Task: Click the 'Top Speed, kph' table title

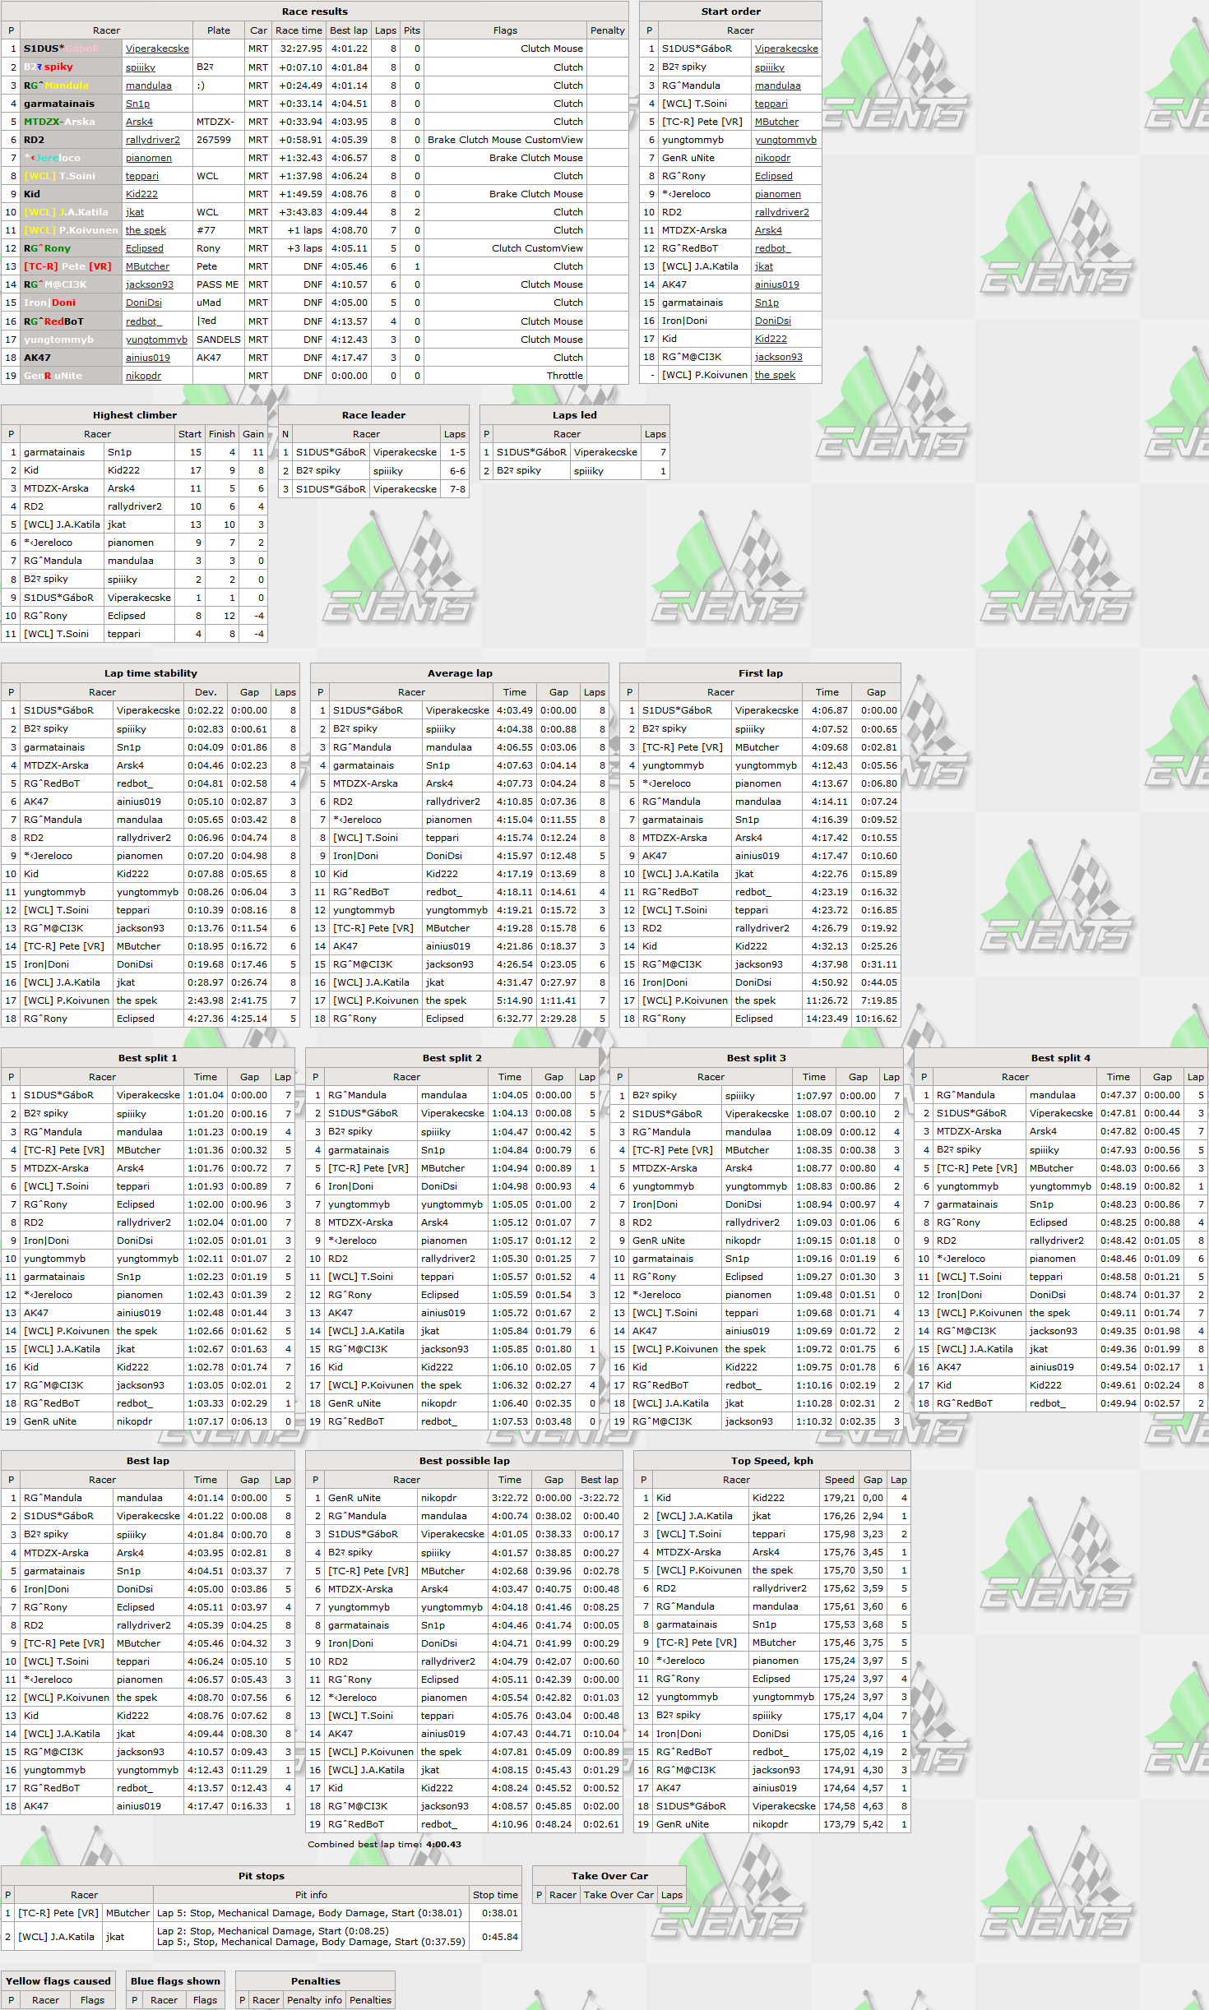Action: [x=772, y=1461]
